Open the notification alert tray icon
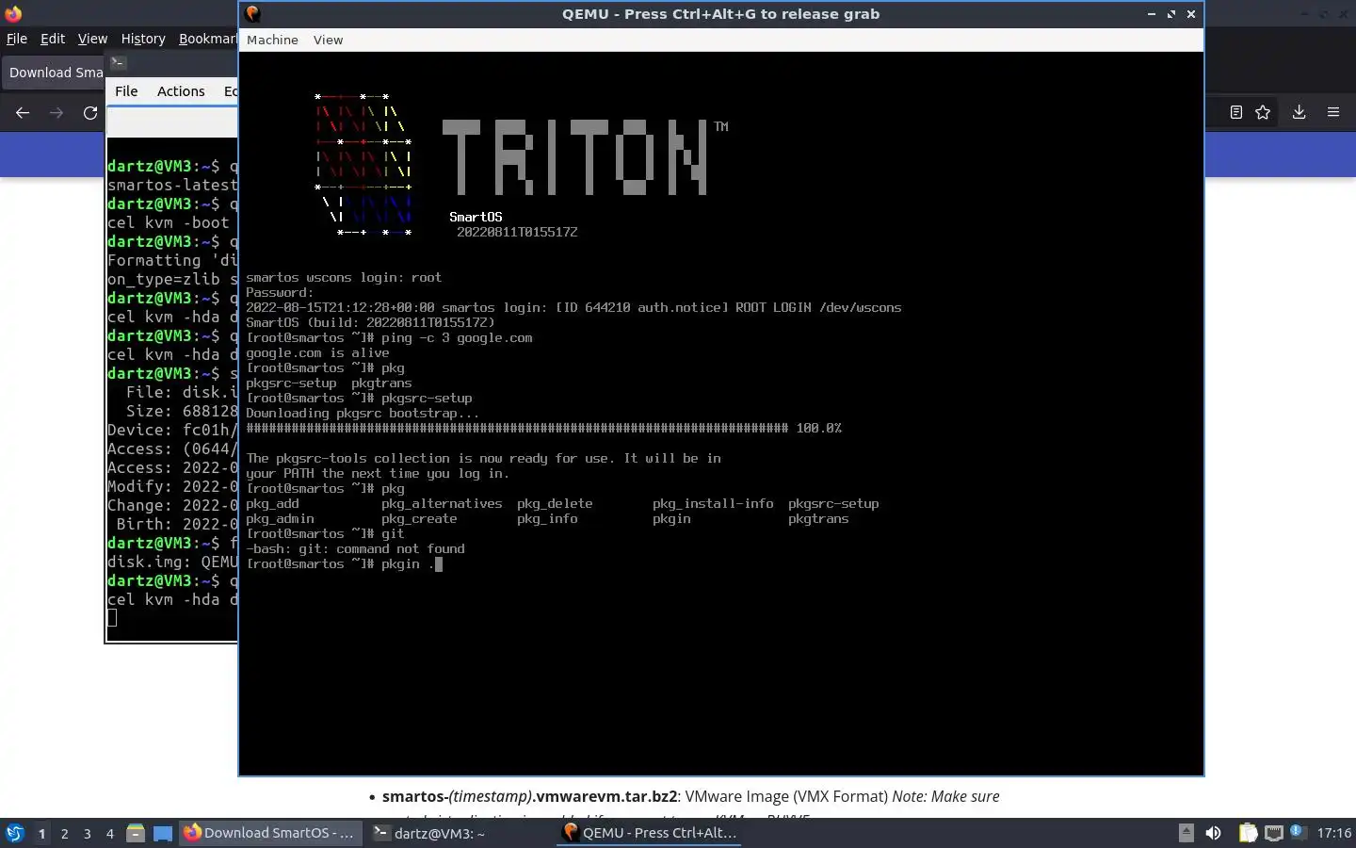 (1297, 831)
